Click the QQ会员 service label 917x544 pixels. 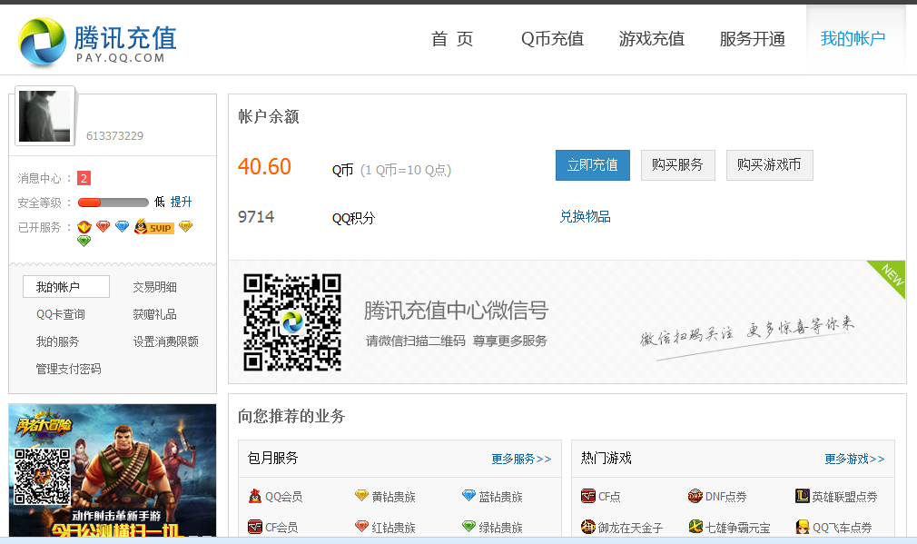pos(284,497)
